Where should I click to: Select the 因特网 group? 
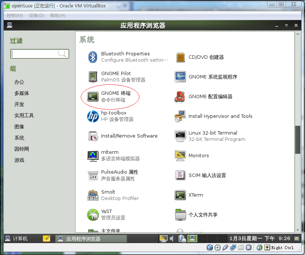tap(22, 149)
